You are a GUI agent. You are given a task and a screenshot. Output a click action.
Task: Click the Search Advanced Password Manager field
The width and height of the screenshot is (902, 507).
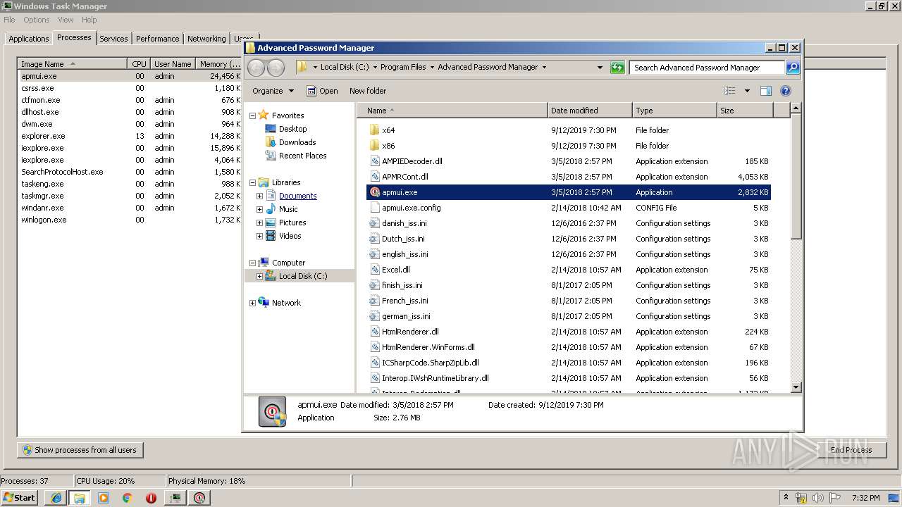(707, 68)
